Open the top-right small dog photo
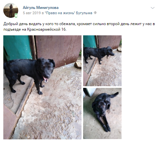159x144 pixels. point(102,61)
